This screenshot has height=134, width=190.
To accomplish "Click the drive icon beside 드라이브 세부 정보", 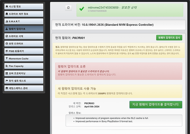I will point(7,14).
